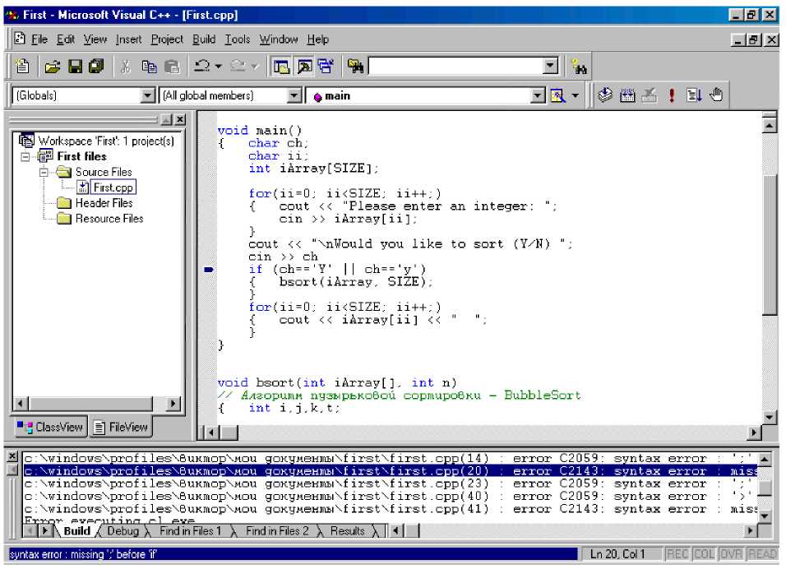Image resolution: width=786 pixels, height=569 pixels.
Task: Open the Undo history dropdown arrow
Action: (219, 66)
